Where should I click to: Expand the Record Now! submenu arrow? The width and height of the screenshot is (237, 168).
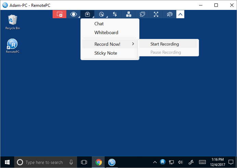coord(133,44)
